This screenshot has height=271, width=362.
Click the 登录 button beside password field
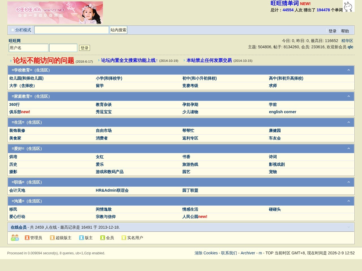[x=85, y=48]
